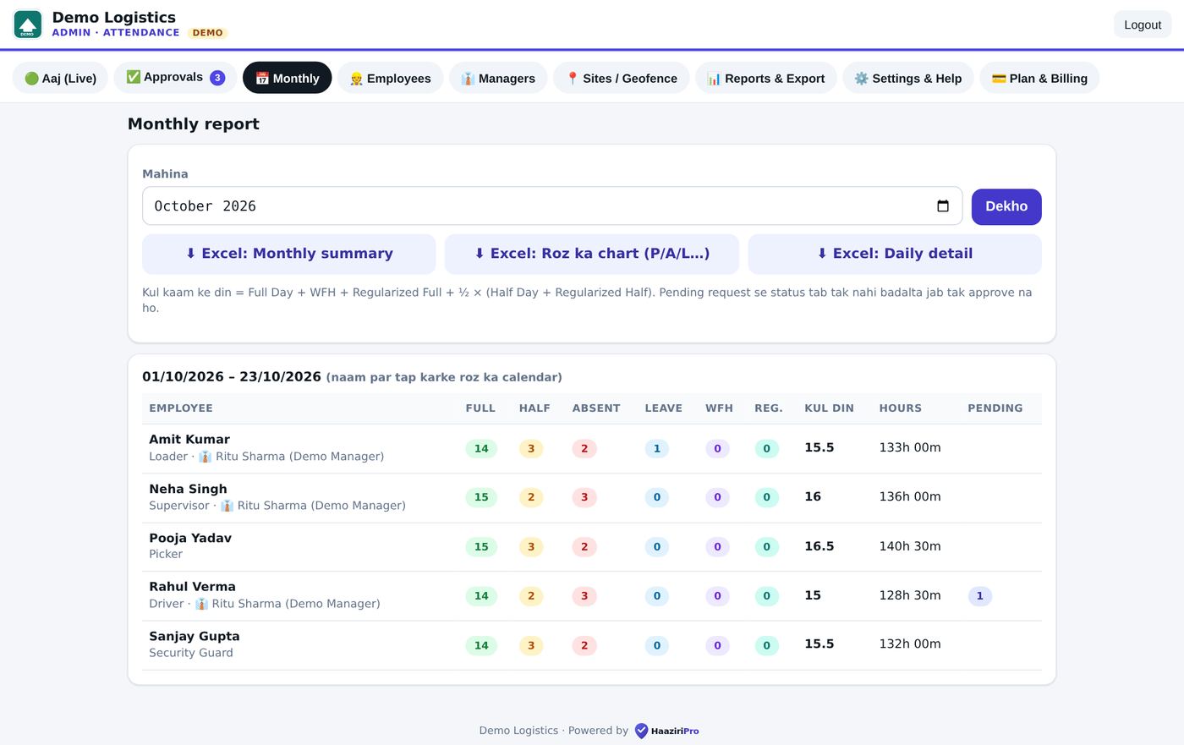Open Neha Singh's daily calendar
Screen dimensions: 1184x745
(x=188, y=489)
